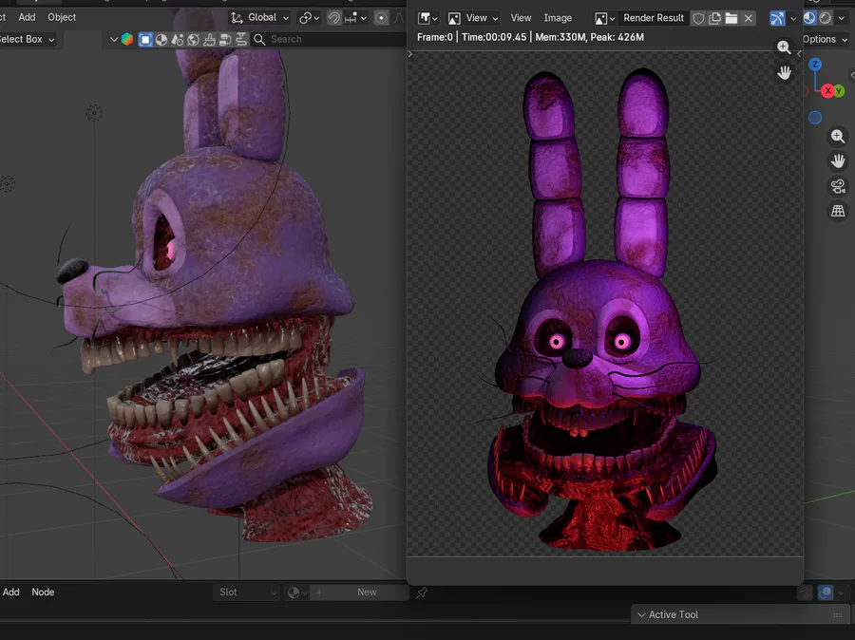Image resolution: width=855 pixels, height=640 pixels.
Task: Open the Node menu in node editor
Action: 43,592
